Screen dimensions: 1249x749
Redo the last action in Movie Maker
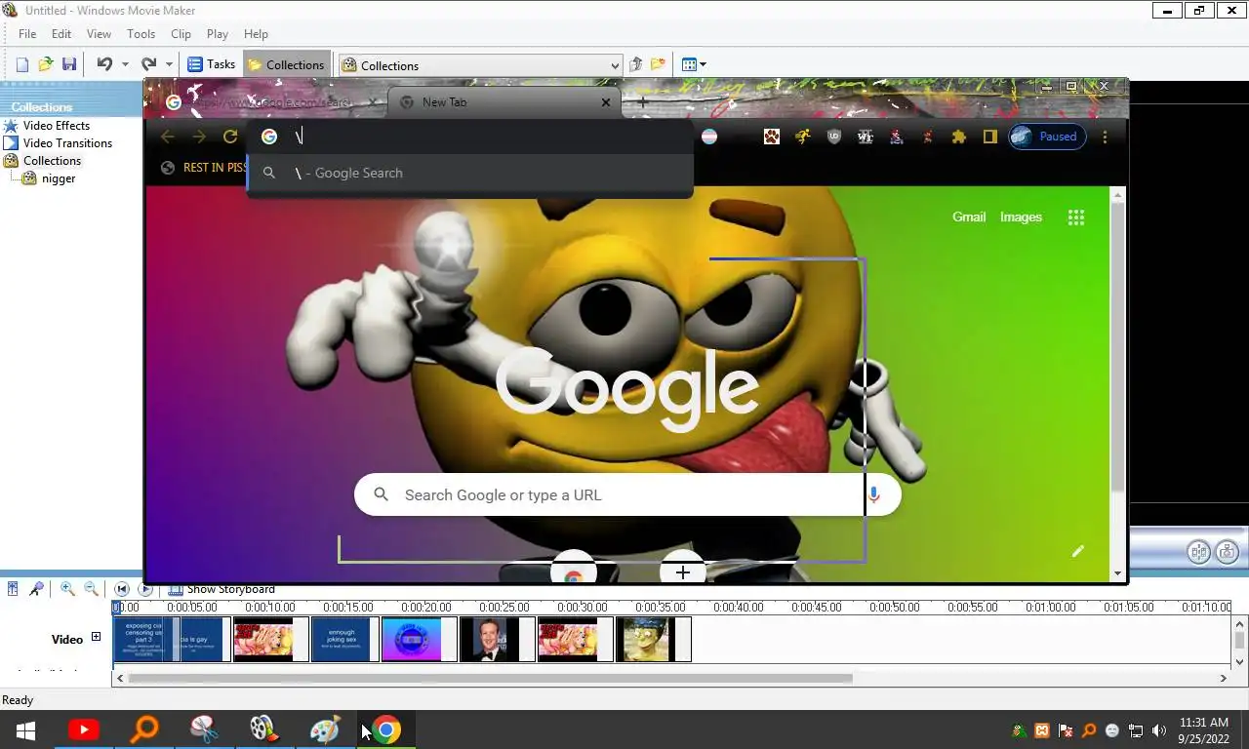click(x=148, y=64)
